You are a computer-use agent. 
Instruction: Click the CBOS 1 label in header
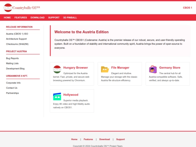(x=188, y=8)
